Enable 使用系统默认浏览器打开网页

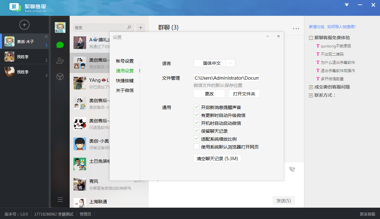point(196,147)
